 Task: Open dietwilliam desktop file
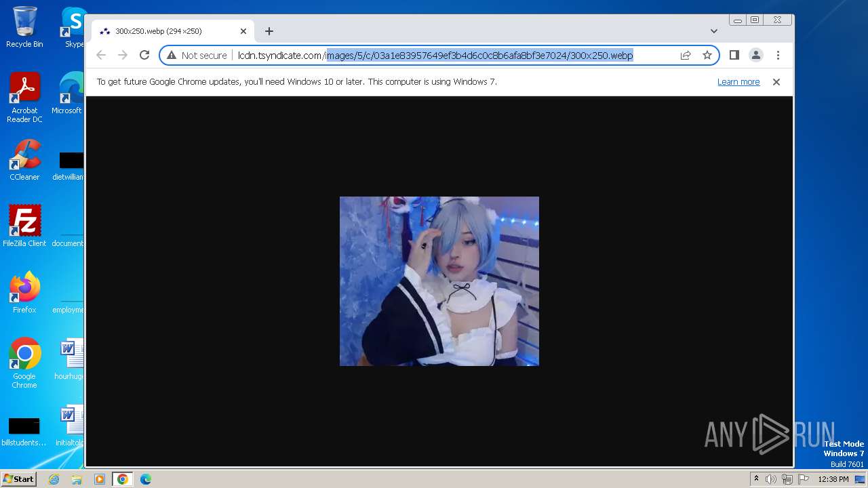pyautogui.click(x=69, y=167)
